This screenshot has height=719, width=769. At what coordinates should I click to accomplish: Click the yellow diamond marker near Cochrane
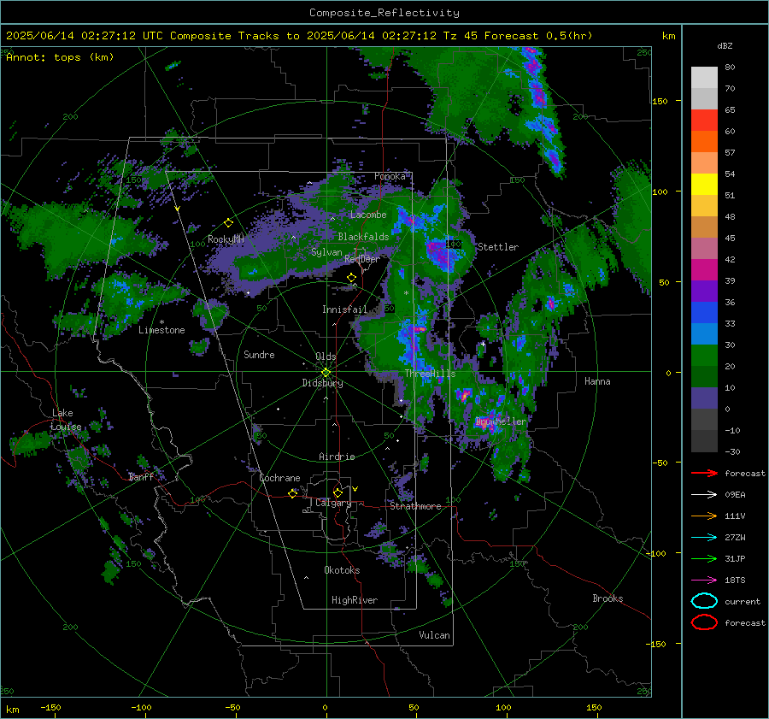pyautogui.click(x=292, y=493)
